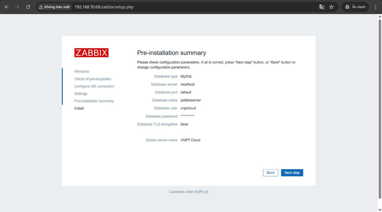Reload the page with refresh icon
The width and height of the screenshot is (382, 212).
coord(28,7)
